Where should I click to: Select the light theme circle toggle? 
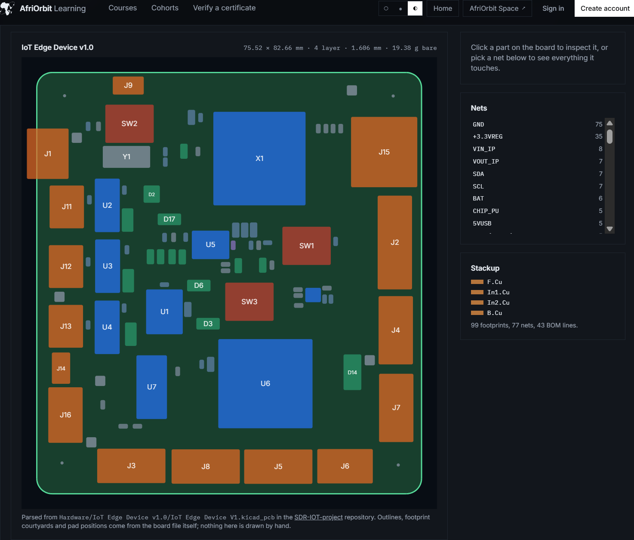pos(386,8)
